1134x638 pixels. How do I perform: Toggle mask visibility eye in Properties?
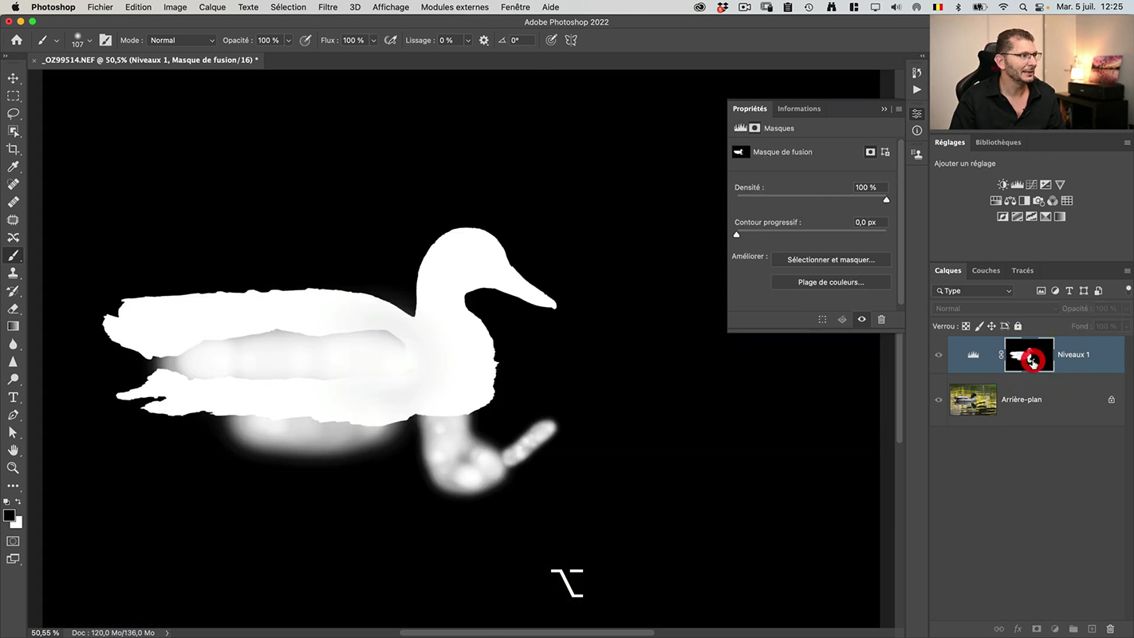[861, 320]
